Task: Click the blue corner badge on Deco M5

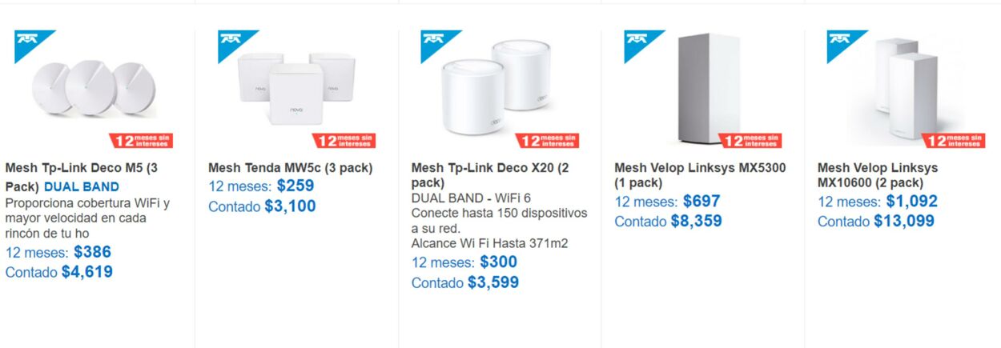Action: 30,42
